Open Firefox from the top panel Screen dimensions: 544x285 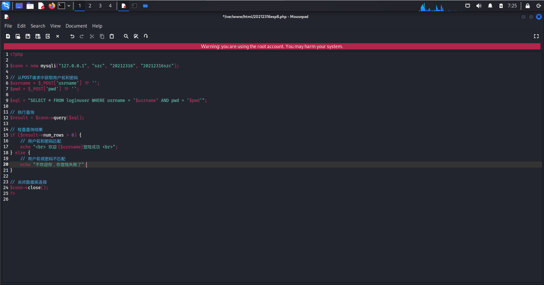52,6
